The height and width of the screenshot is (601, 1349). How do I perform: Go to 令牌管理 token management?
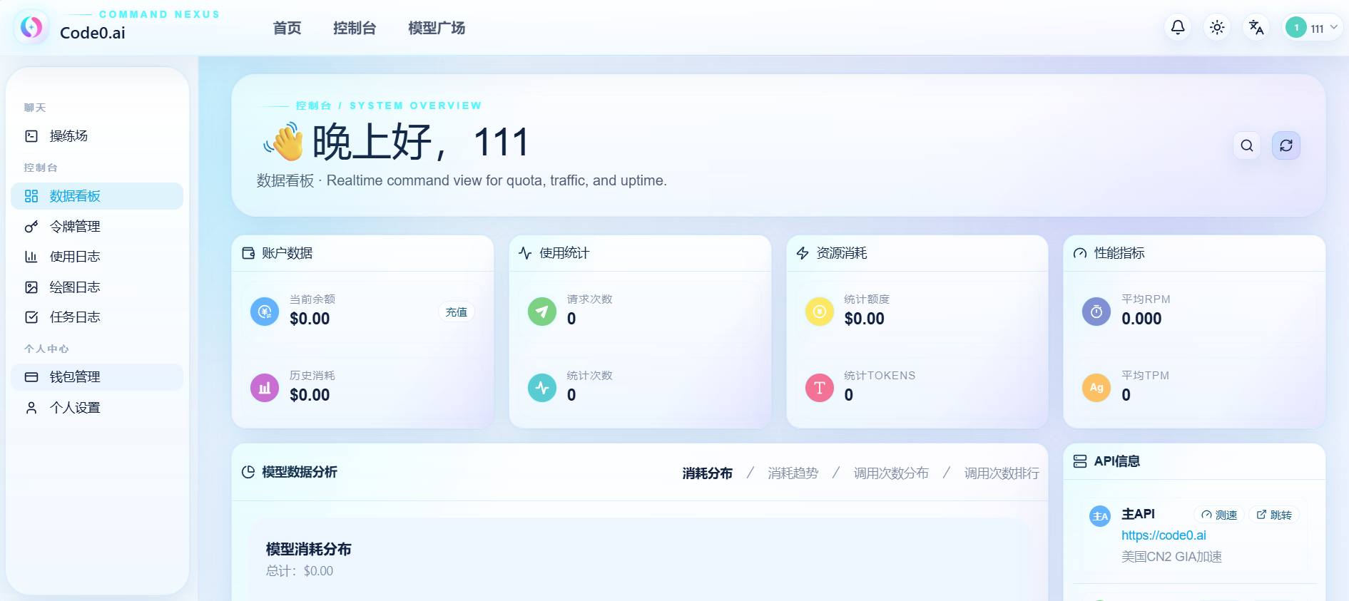coord(74,227)
